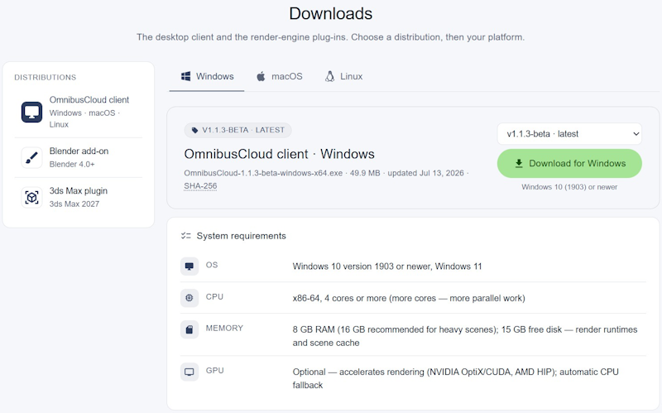Click the CPU row label

214,297
